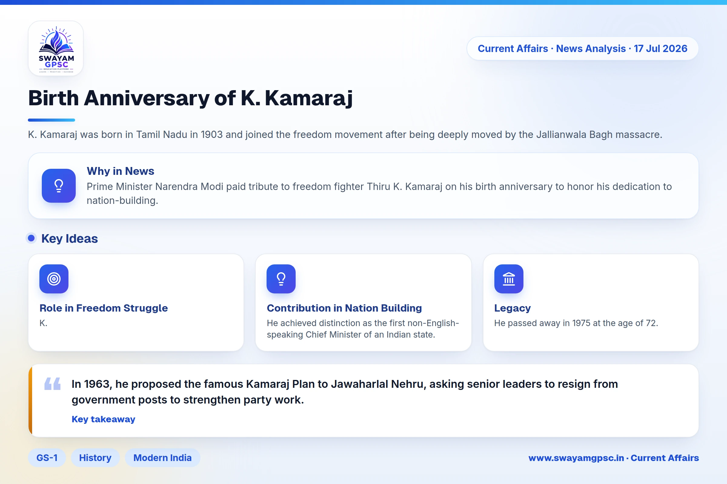The height and width of the screenshot is (484, 727).
Task: Click the Why in News heading
Action: coord(120,171)
